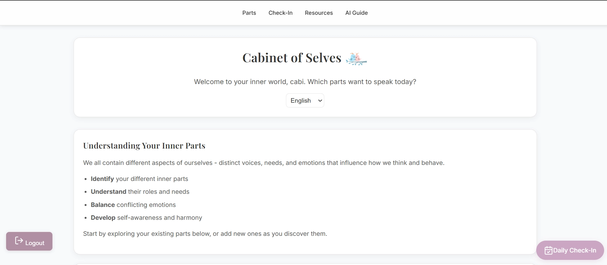Click the logout arrow icon

click(19, 241)
